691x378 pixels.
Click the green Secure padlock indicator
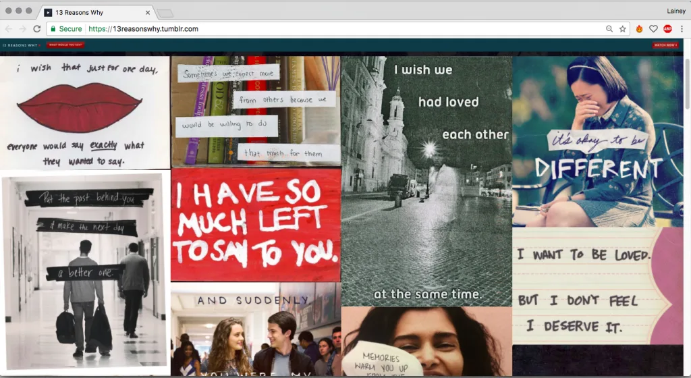coord(65,29)
